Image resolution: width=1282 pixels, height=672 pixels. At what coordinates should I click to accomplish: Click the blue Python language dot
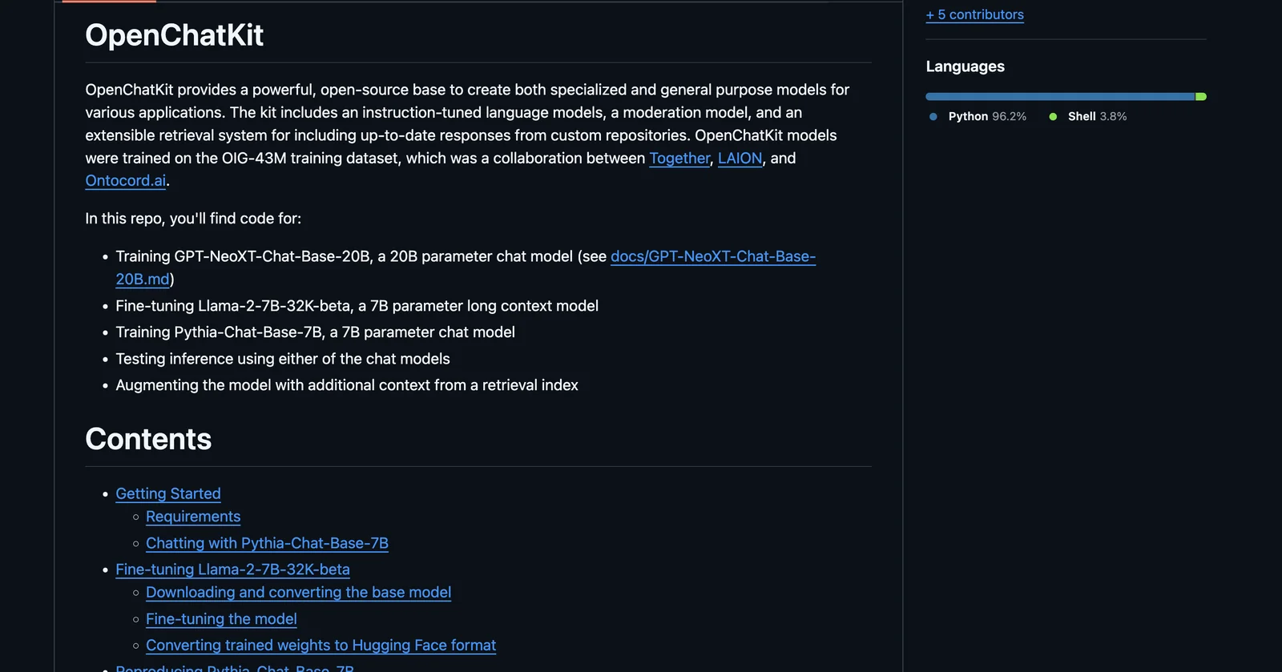pyautogui.click(x=933, y=117)
